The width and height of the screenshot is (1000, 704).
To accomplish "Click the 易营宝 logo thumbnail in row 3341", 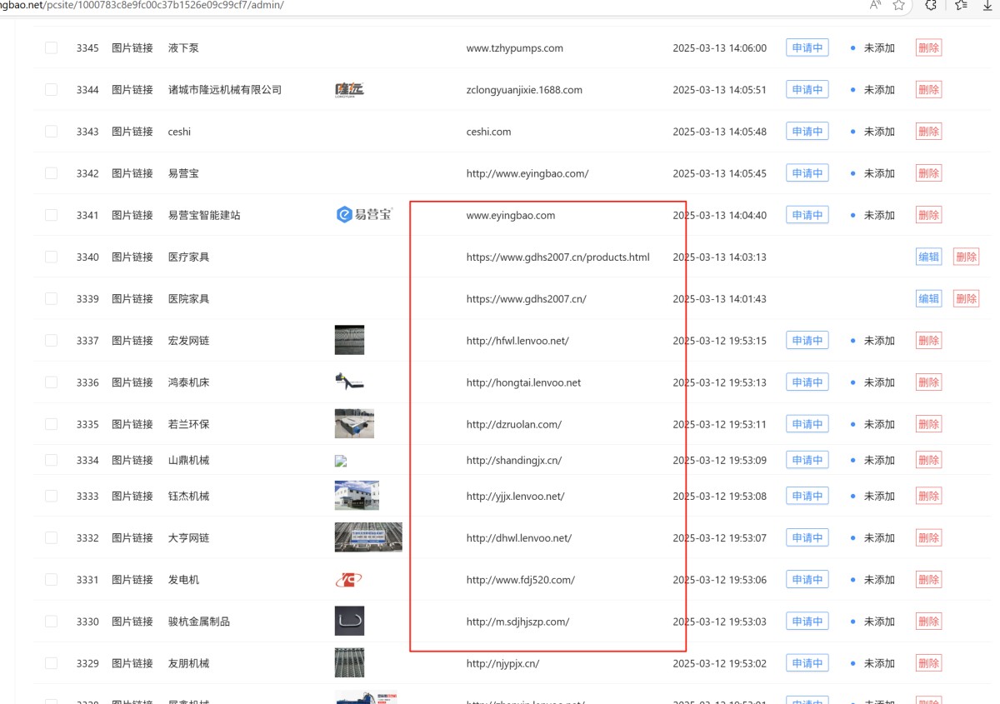I will pyautogui.click(x=363, y=215).
